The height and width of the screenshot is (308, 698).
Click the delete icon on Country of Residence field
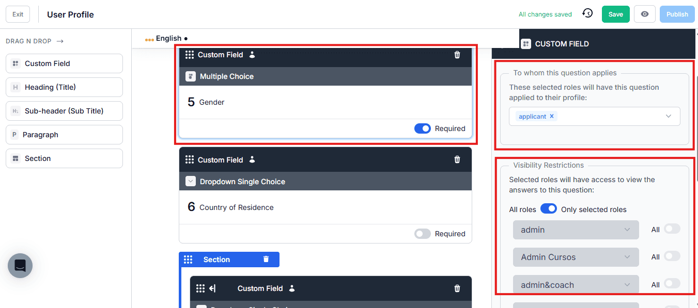[457, 159]
